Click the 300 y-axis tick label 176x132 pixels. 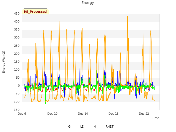click(17, 38)
